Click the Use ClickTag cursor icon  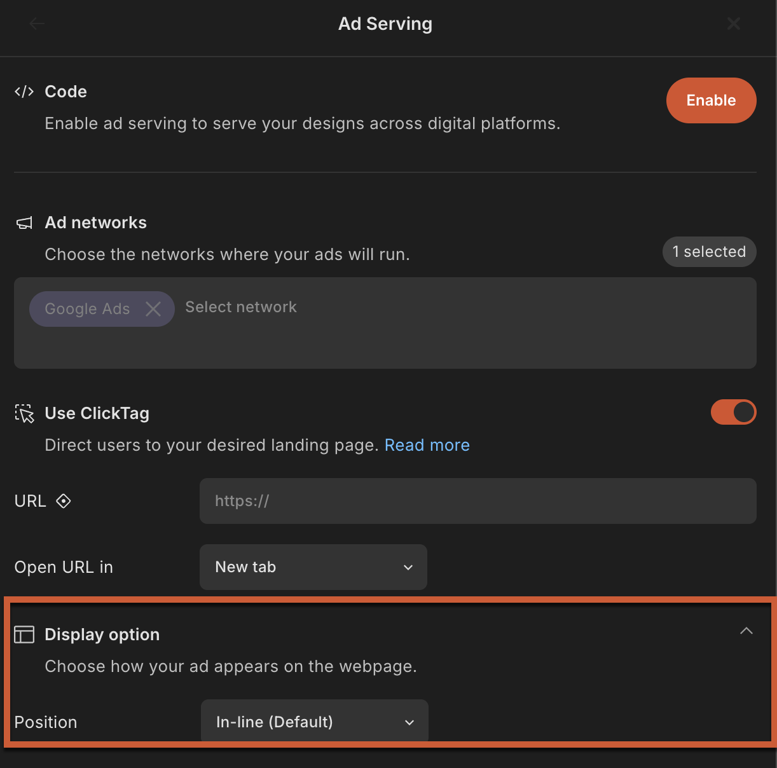(24, 414)
